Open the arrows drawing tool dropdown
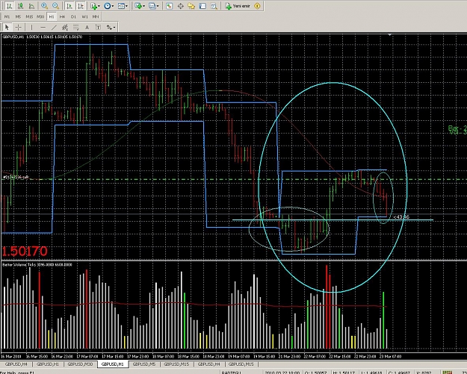The height and width of the screenshot is (374, 467). 111,28
